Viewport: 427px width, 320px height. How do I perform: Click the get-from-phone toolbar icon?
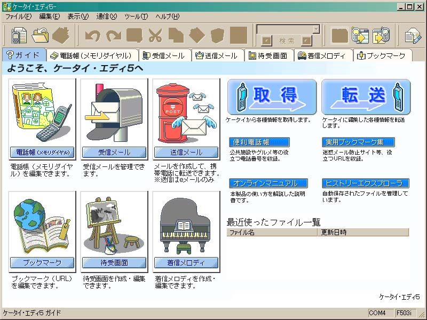click(360, 35)
